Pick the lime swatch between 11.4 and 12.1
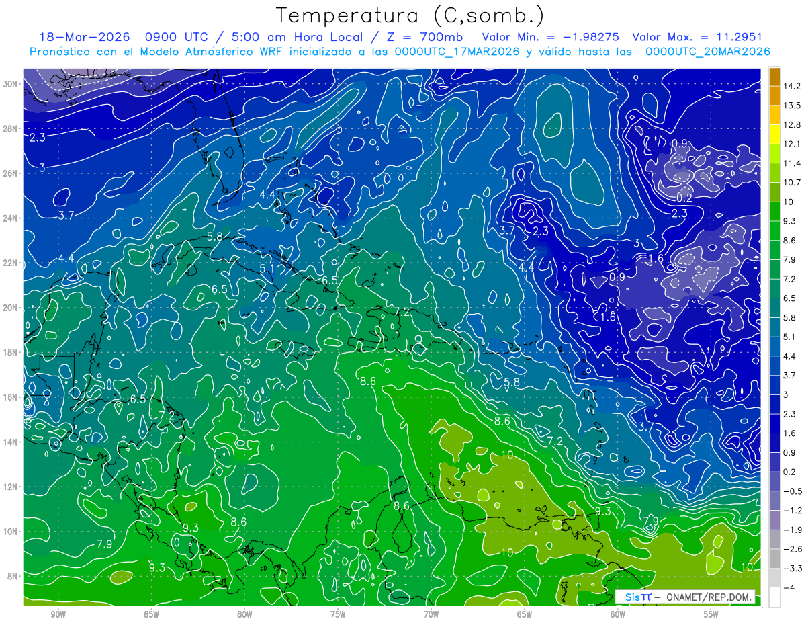Viewport: 806px width, 623px height. 774,153
